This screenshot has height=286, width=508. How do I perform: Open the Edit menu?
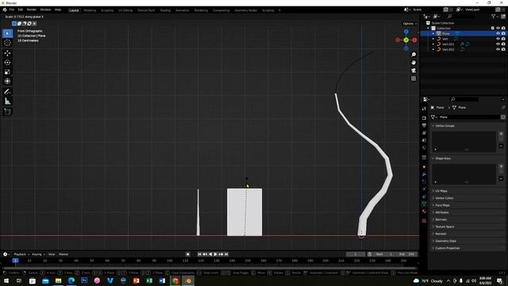pyautogui.click(x=21, y=10)
